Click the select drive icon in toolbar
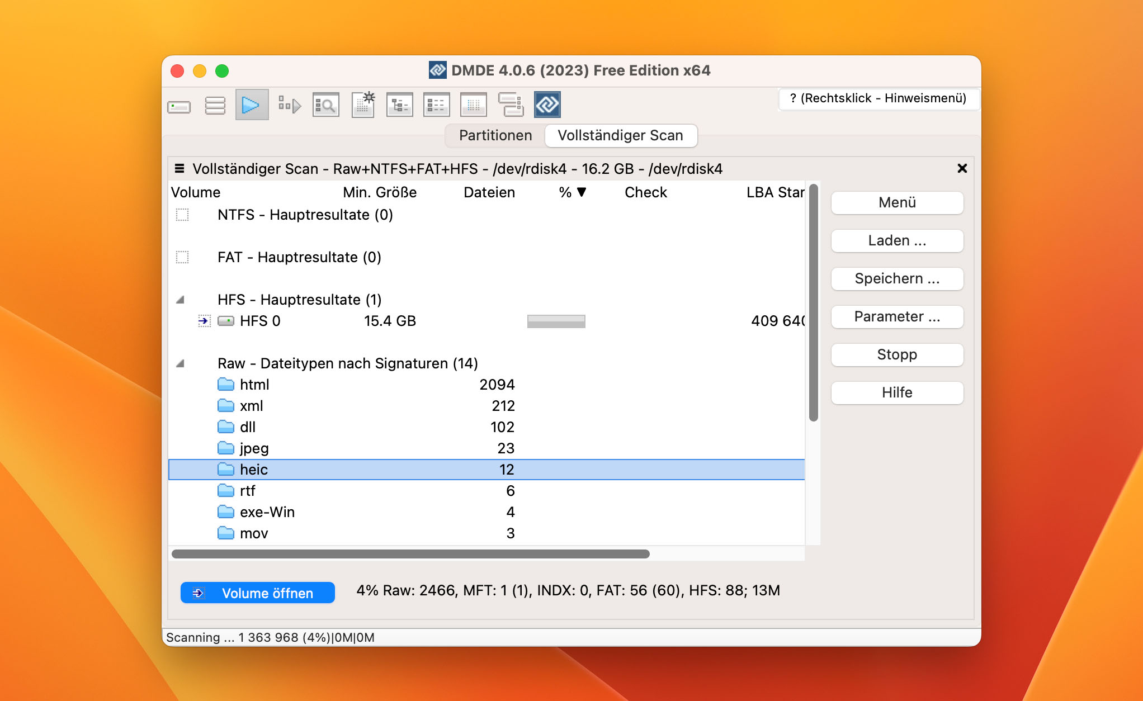Screen dimensions: 1143x701 (x=179, y=106)
